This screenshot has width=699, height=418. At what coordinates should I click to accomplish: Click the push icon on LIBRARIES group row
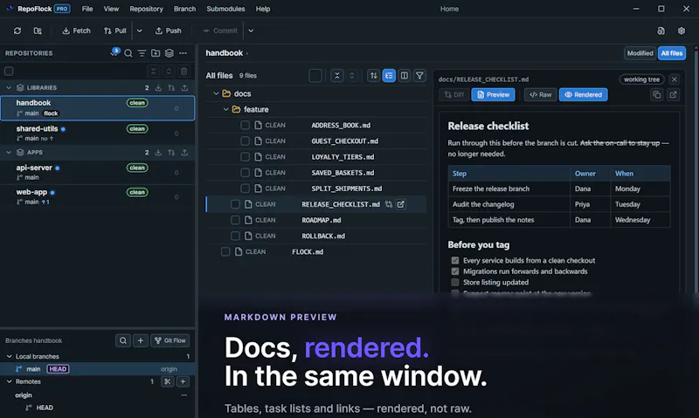pos(184,88)
